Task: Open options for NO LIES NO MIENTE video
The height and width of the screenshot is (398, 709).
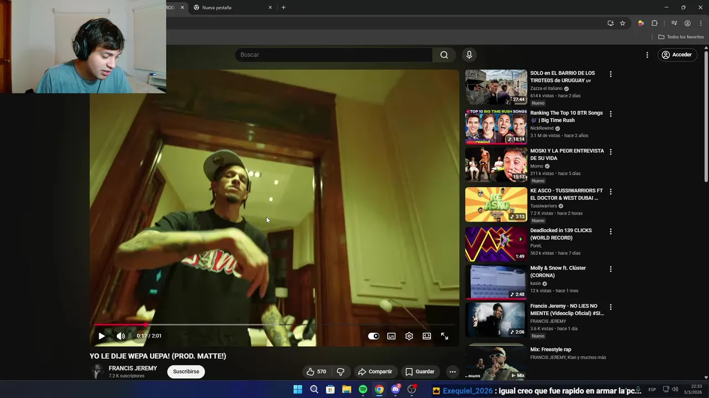Action: pyautogui.click(x=610, y=307)
